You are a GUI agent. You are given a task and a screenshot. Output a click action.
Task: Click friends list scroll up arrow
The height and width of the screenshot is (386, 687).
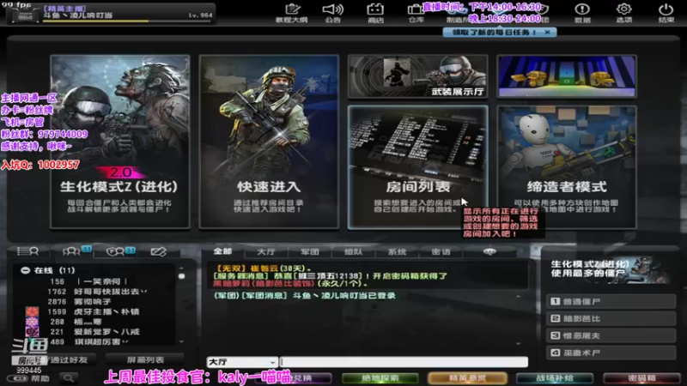point(181,268)
